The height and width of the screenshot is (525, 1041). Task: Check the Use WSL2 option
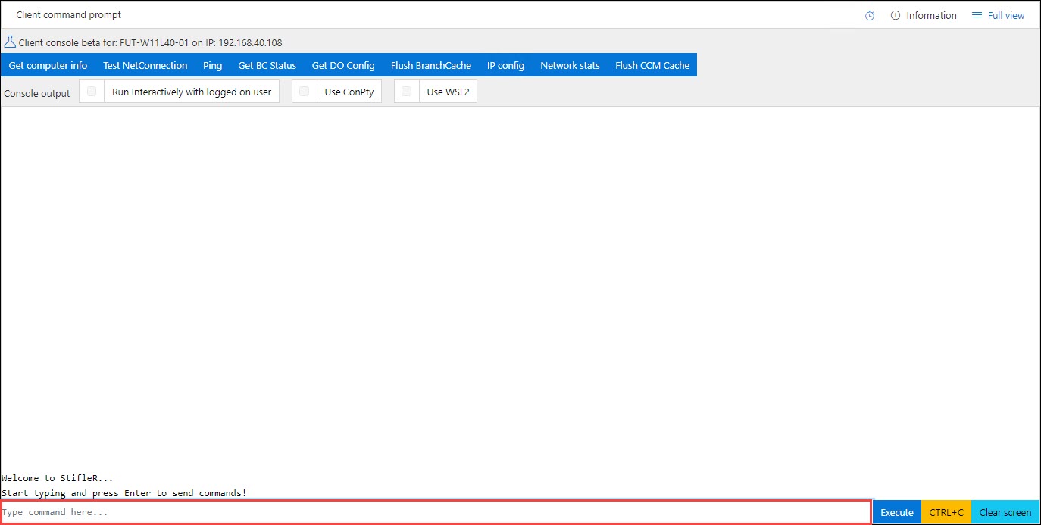[x=407, y=92]
